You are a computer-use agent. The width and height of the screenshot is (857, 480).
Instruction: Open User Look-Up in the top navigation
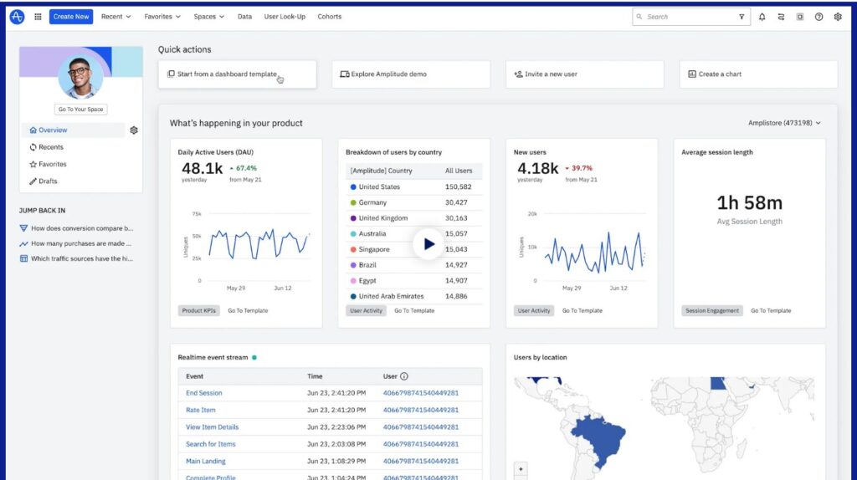[285, 17]
